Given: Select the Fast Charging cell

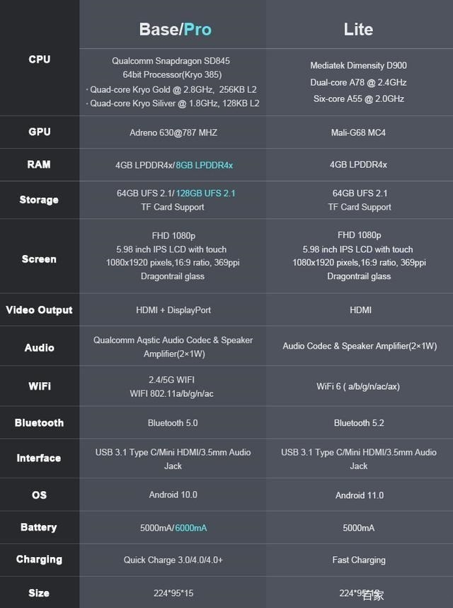Looking at the screenshot, I should [x=359, y=560].
